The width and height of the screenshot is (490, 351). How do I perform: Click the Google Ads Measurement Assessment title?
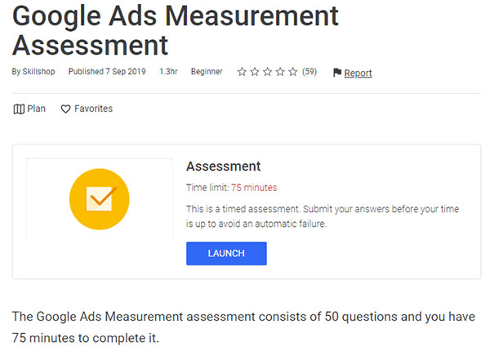point(176,30)
